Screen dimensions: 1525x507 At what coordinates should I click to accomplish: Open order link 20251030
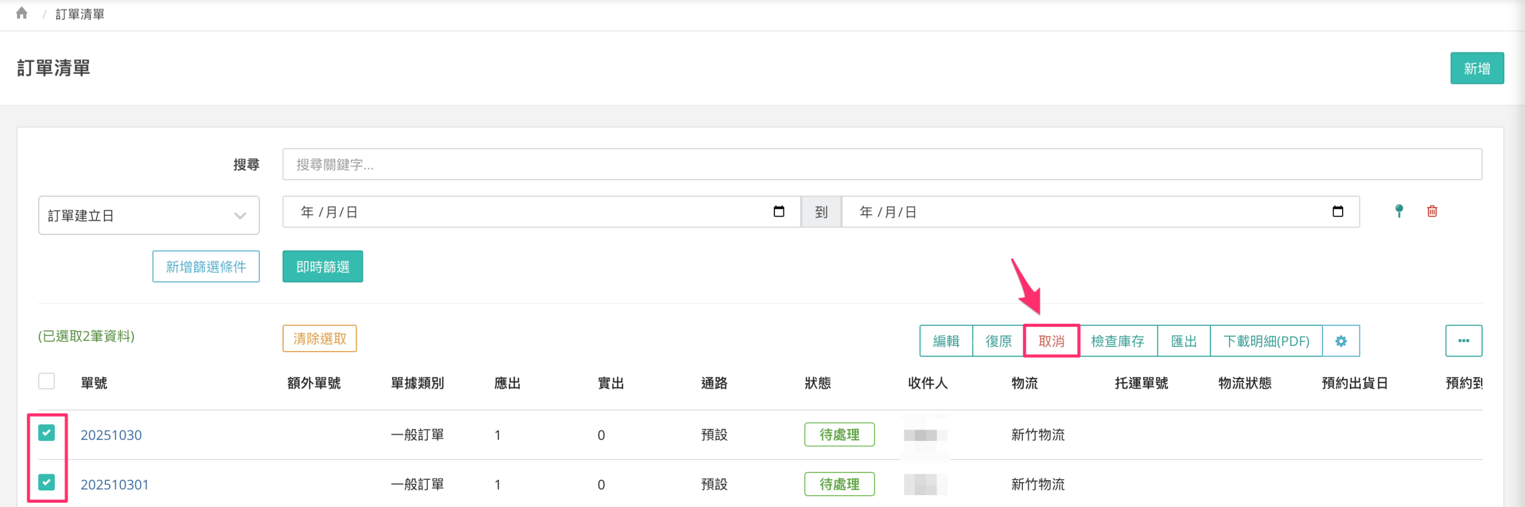[111, 435]
